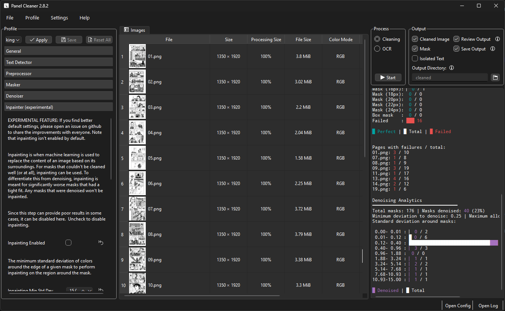Click the Panel Cleaner app icon
This screenshot has height=311, width=505.
click(x=6, y=6)
